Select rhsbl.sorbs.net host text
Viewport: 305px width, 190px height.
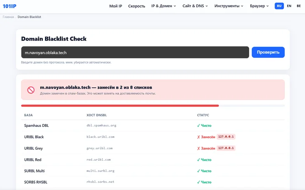tap(100, 182)
